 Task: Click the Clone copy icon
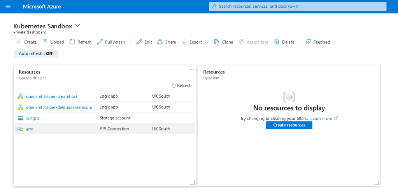[217, 42]
